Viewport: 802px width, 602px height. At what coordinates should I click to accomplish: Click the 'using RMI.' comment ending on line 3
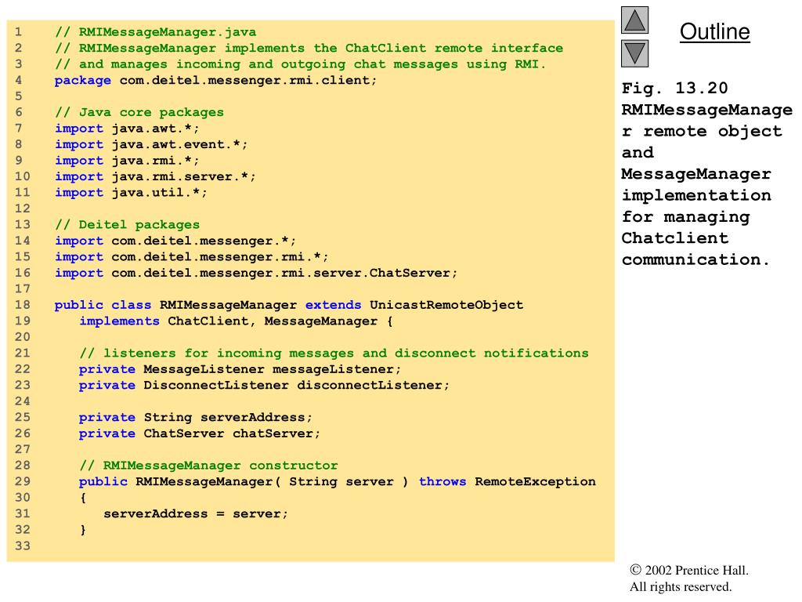pyautogui.click(x=507, y=64)
